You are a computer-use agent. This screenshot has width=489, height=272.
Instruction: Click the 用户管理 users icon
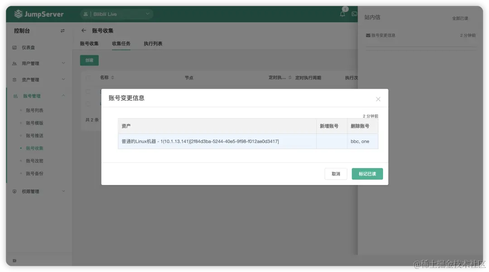pyautogui.click(x=14, y=63)
